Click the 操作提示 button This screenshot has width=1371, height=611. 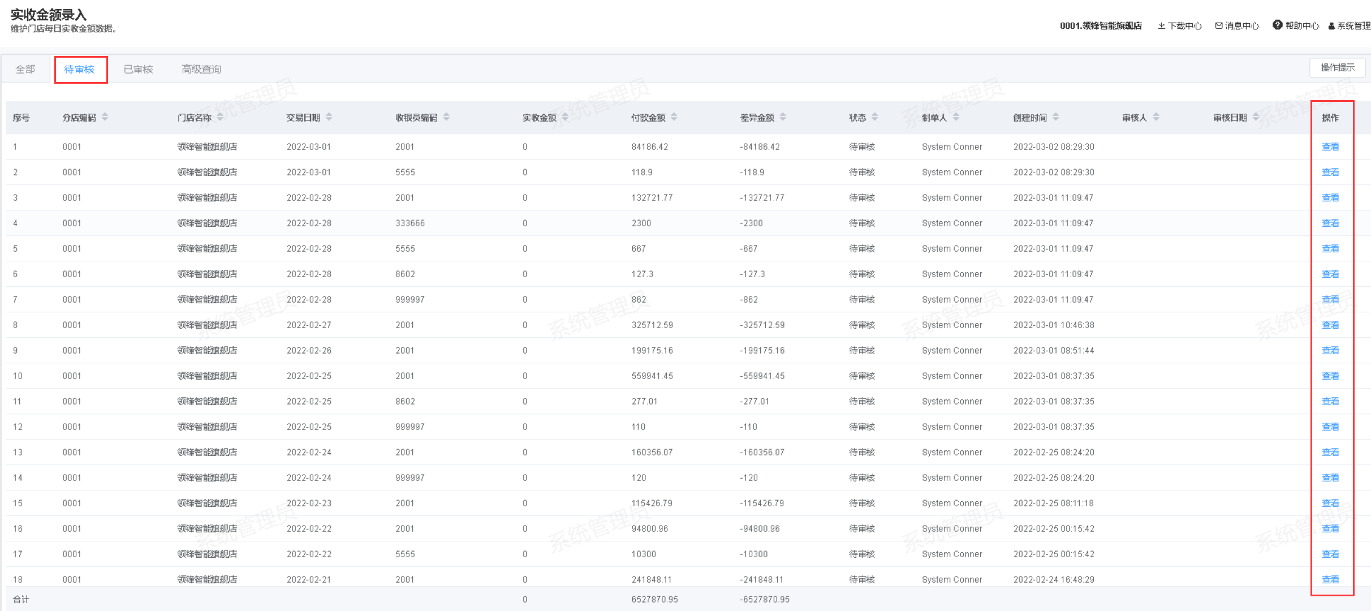tap(1337, 68)
